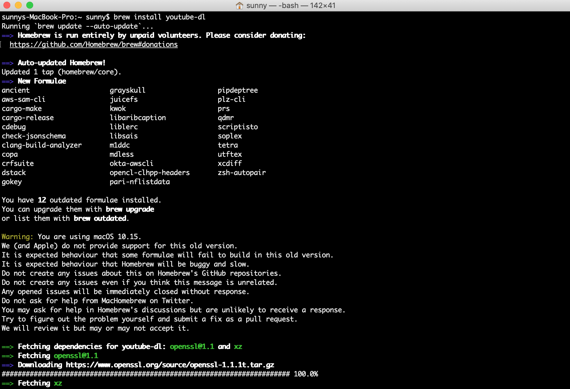Select the Fetching openssl@1.1 line
The width and height of the screenshot is (570, 389).
point(50,356)
